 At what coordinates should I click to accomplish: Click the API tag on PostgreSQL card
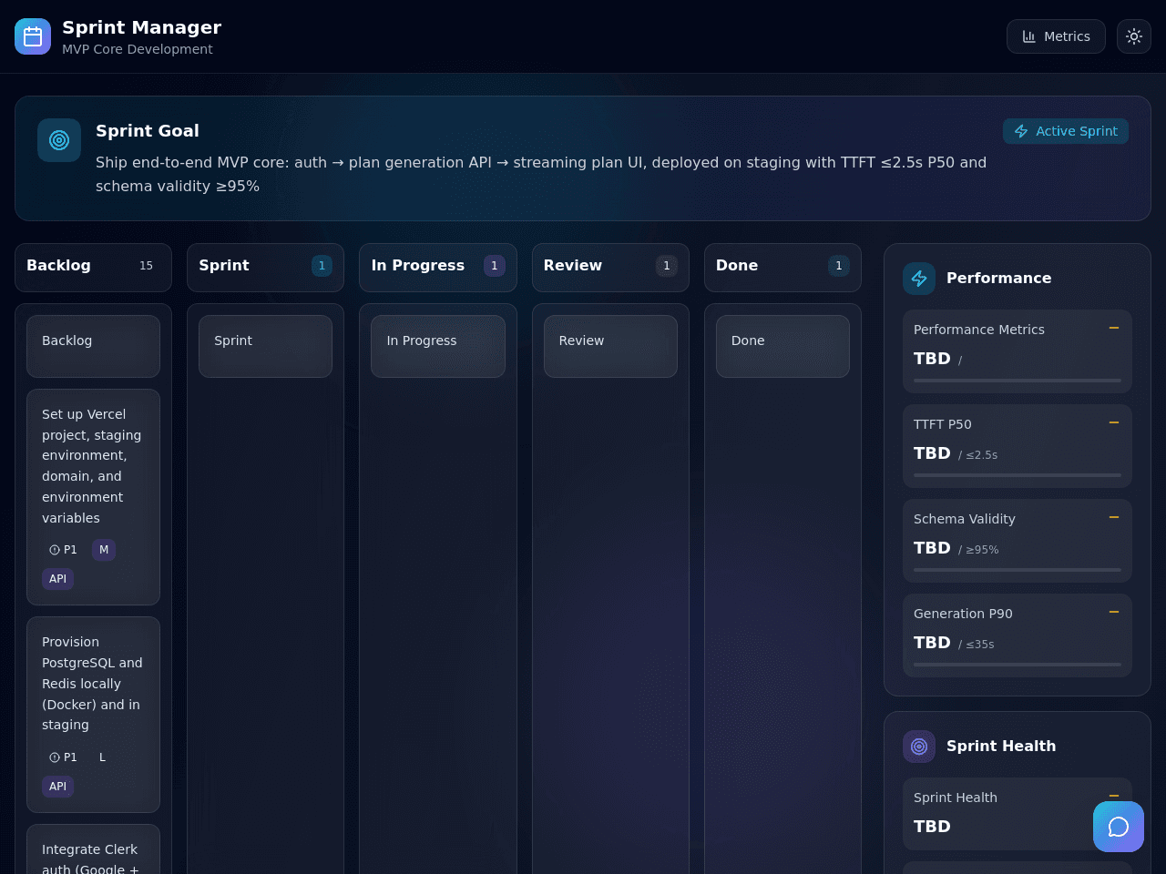57,787
